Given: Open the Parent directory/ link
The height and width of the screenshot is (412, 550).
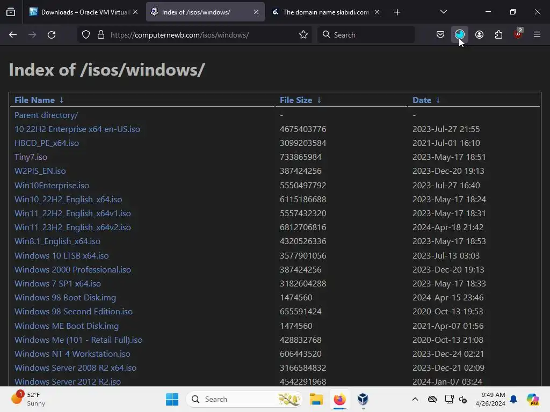Looking at the screenshot, I should tap(46, 115).
